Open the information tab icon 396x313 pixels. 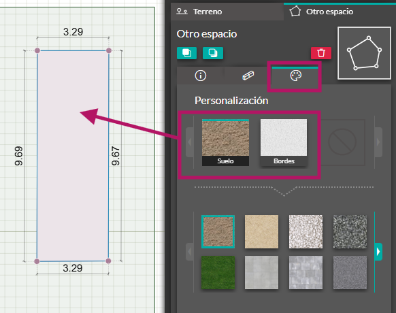click(201, 76)
